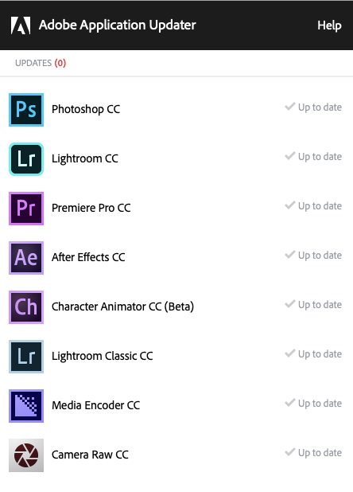The height and width of the screenshot is (492, 353).
Task: Click the After Effects CC icon
Action: [26, 258]
